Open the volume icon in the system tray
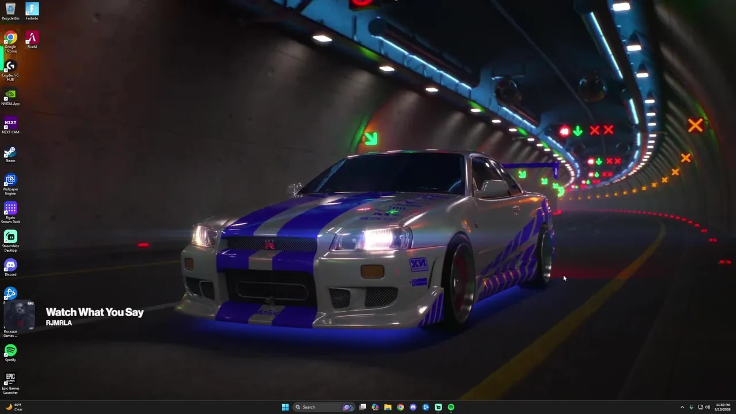This screenshot has height=414, width=736. tap(707, 407)
